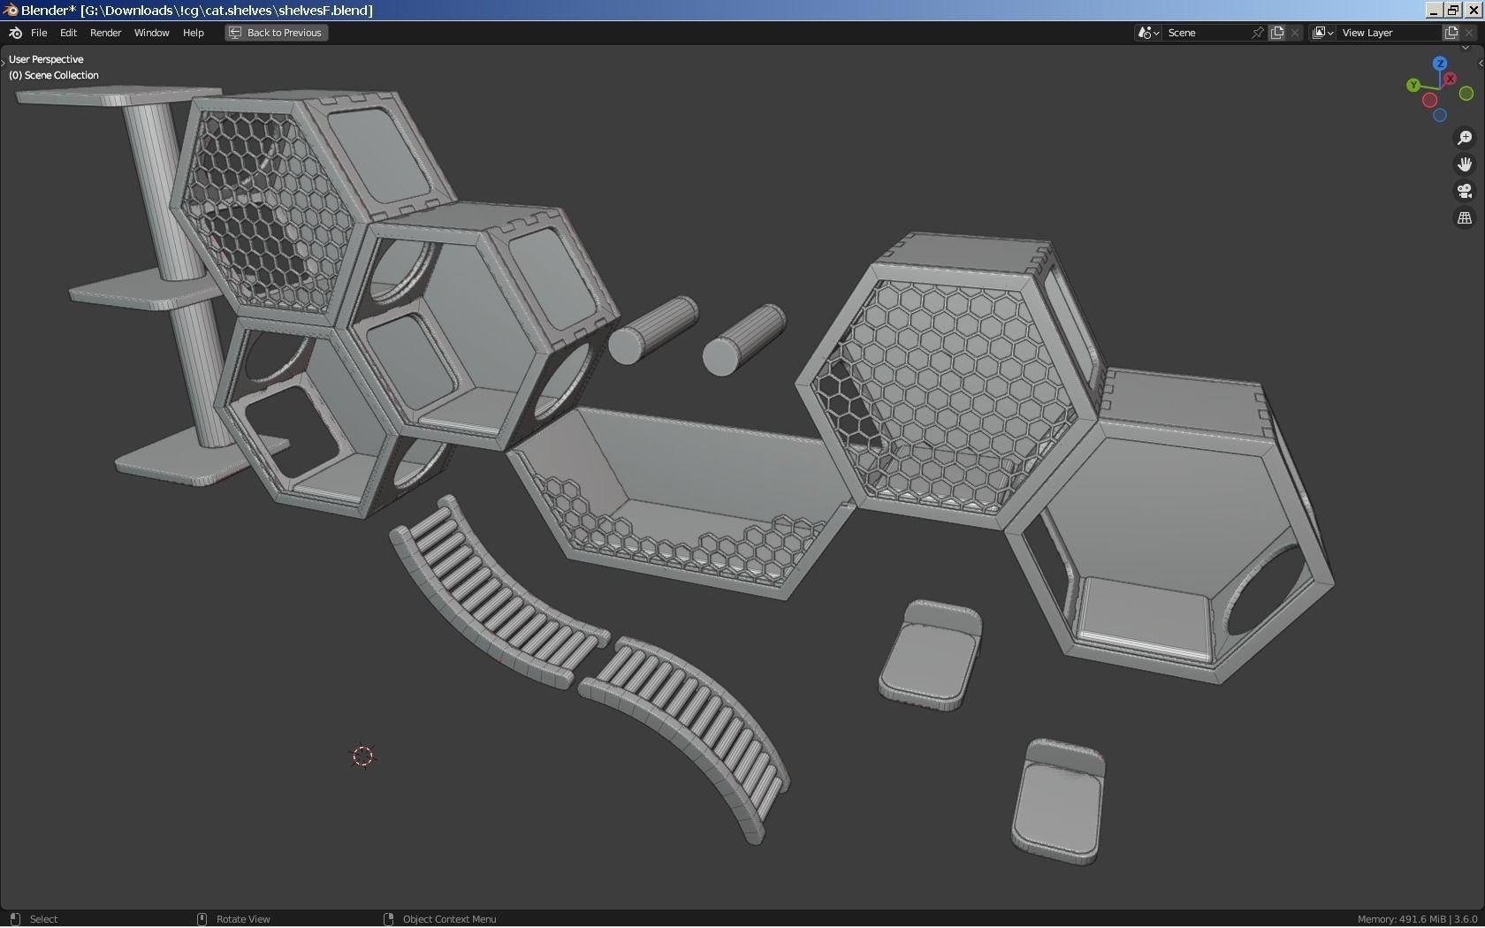The width and height of the screenshot is (1485, 928).
Task: Minimize the Blender window
Action: coord(1434,11)
